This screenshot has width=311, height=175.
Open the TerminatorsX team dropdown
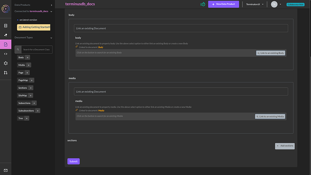tap(255, 4)
